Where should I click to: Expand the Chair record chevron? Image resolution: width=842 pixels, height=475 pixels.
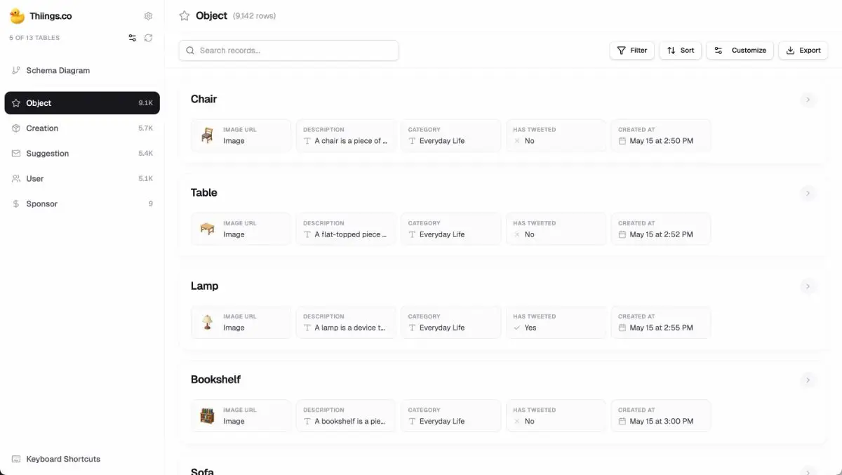coord(808,100)
